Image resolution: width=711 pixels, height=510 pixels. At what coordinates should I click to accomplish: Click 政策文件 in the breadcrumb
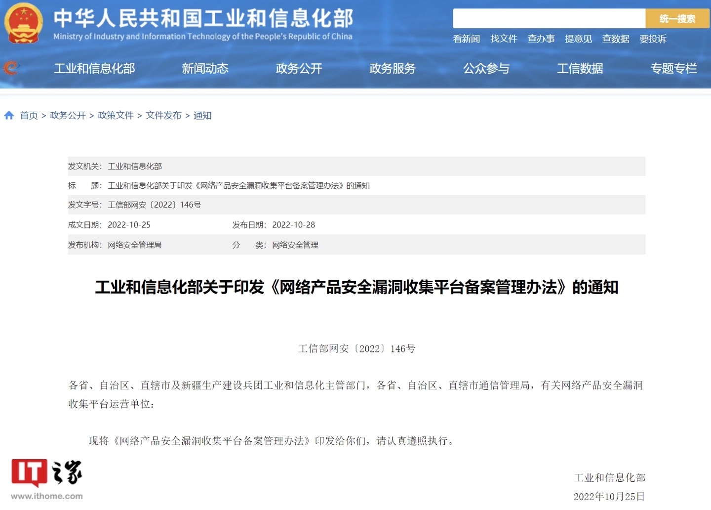116,116
